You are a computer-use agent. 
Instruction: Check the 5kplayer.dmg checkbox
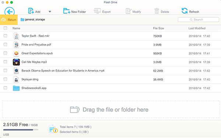tap(6, 79)
